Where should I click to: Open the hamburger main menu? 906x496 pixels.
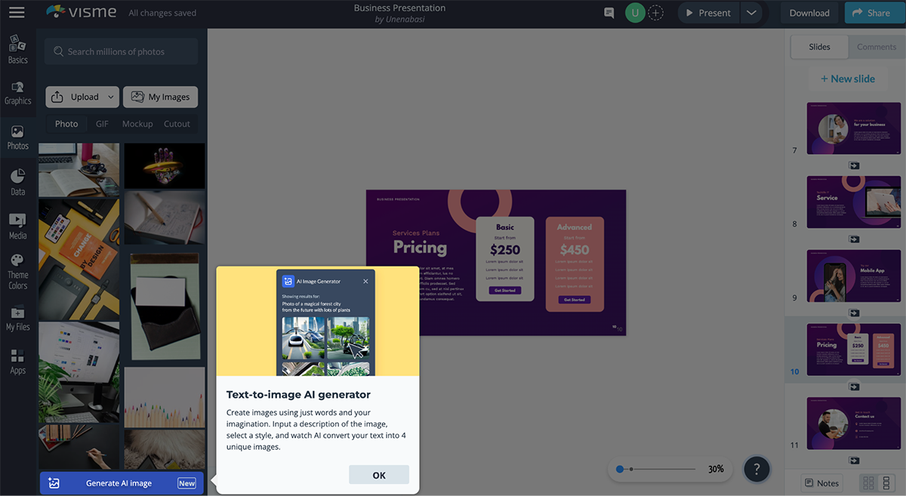tap(17, 13)
